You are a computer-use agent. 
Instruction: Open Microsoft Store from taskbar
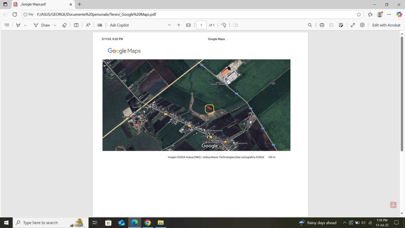click(x=108, y=223)
